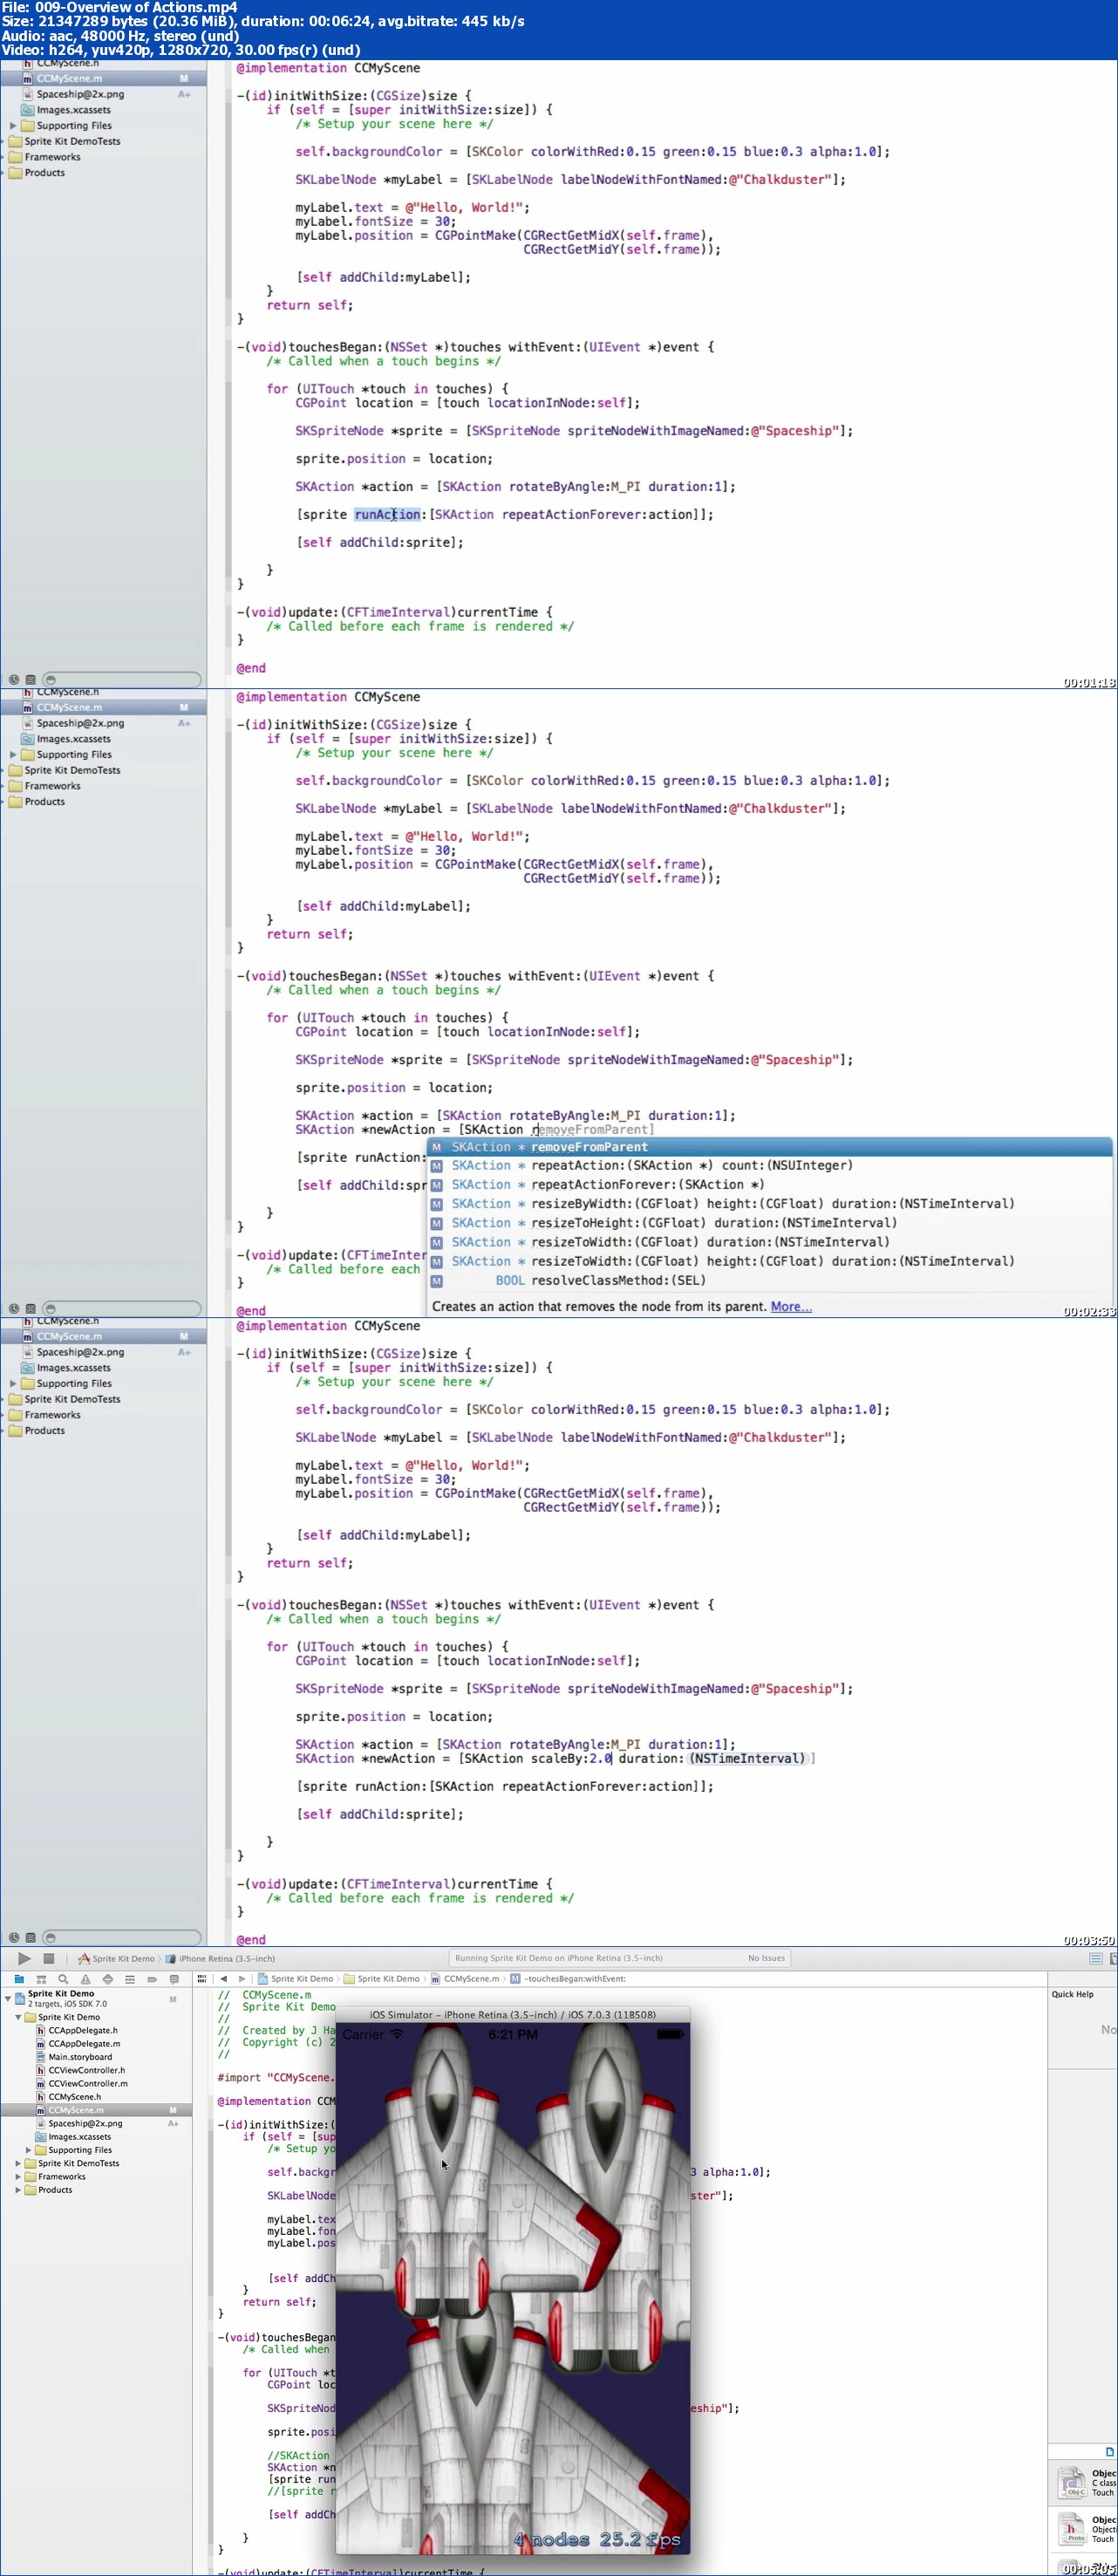
Task: Expand Supporting Files in the simulator frame navigator
Action: (x=28, y=2149)
